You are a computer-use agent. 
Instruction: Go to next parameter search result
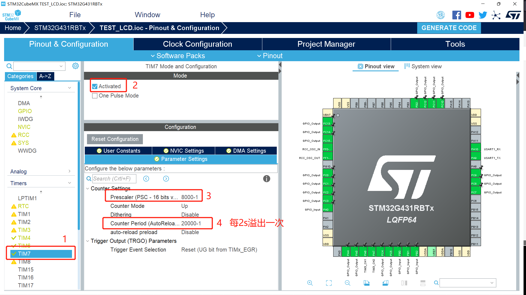166,179
